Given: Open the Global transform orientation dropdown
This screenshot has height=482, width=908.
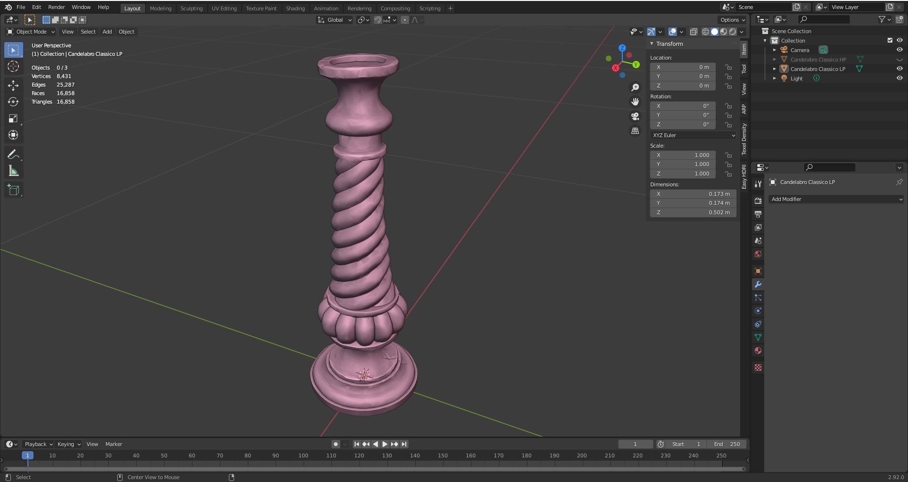Looking at the screenshot, I should [334, 20].
